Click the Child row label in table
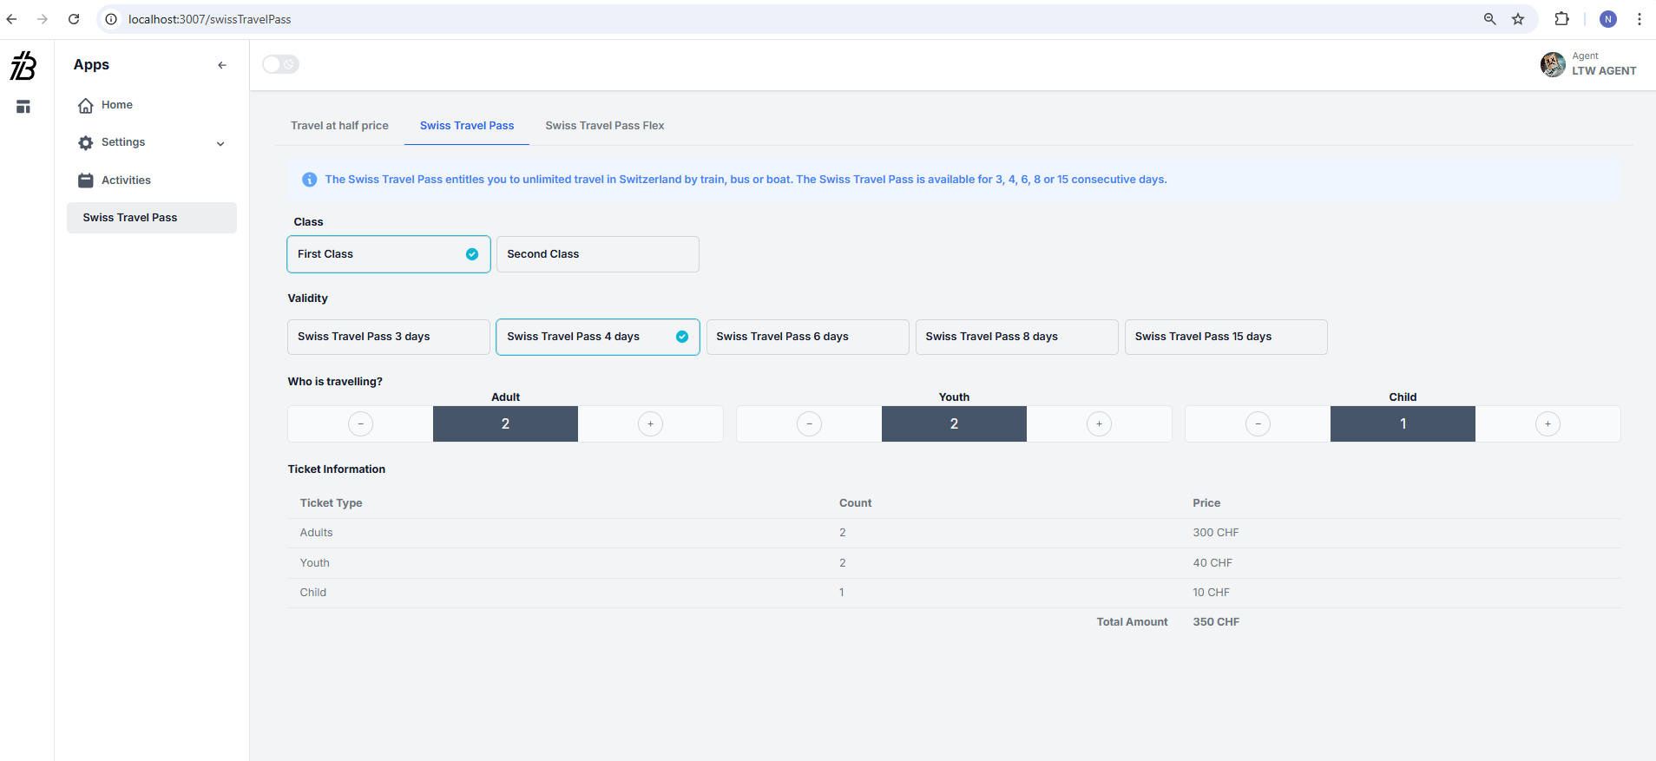The width and height of the screenshot is (1656, 761). [312, 593]
